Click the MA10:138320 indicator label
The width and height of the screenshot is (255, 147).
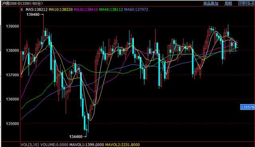[61, 10]
